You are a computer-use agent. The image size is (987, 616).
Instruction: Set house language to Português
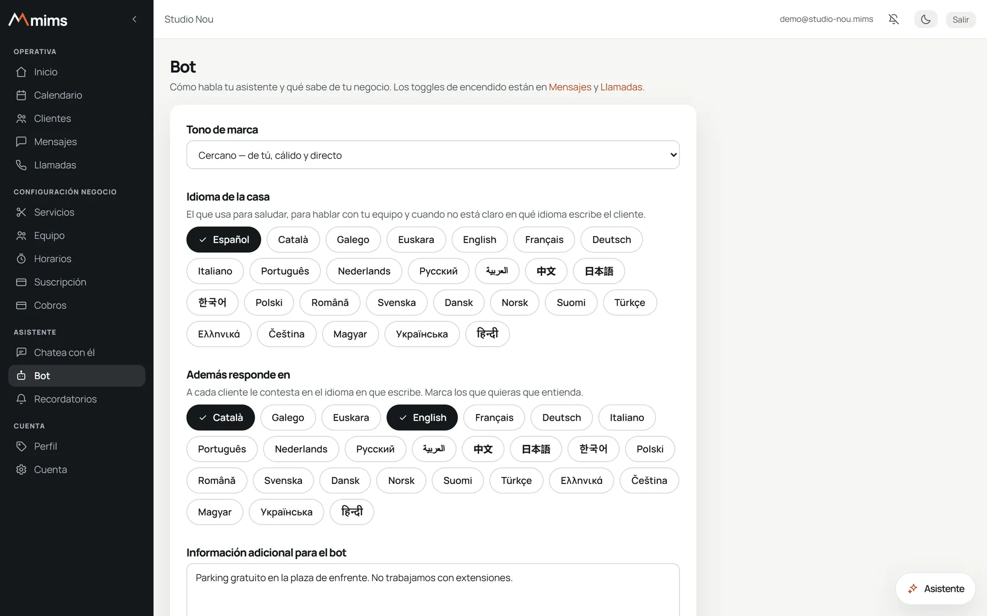(x=285, y=271)
